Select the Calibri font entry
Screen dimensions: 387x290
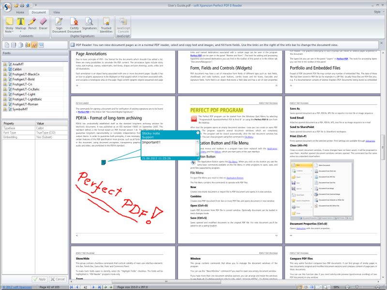(17, 69)
